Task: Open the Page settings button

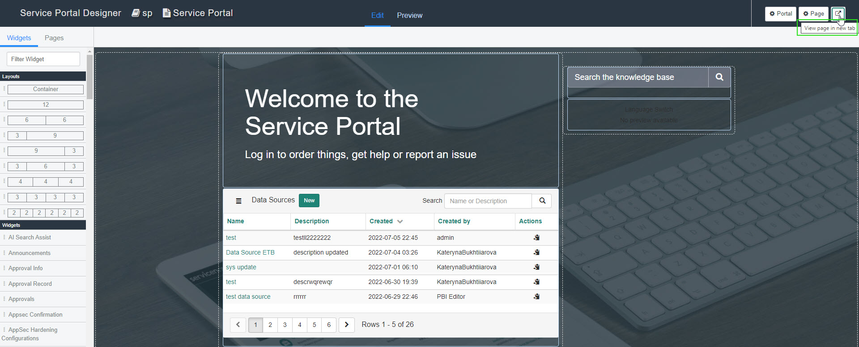Action: (x=813, y=14)
